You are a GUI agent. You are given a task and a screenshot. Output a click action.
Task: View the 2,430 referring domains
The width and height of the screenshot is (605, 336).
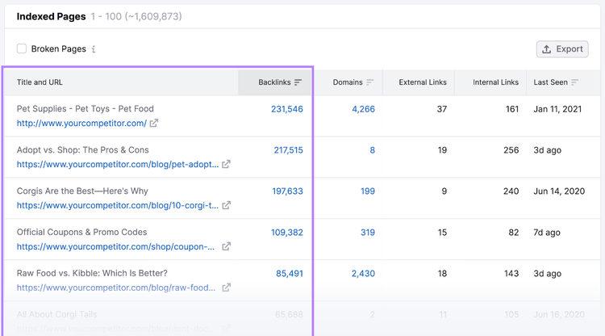363,274
